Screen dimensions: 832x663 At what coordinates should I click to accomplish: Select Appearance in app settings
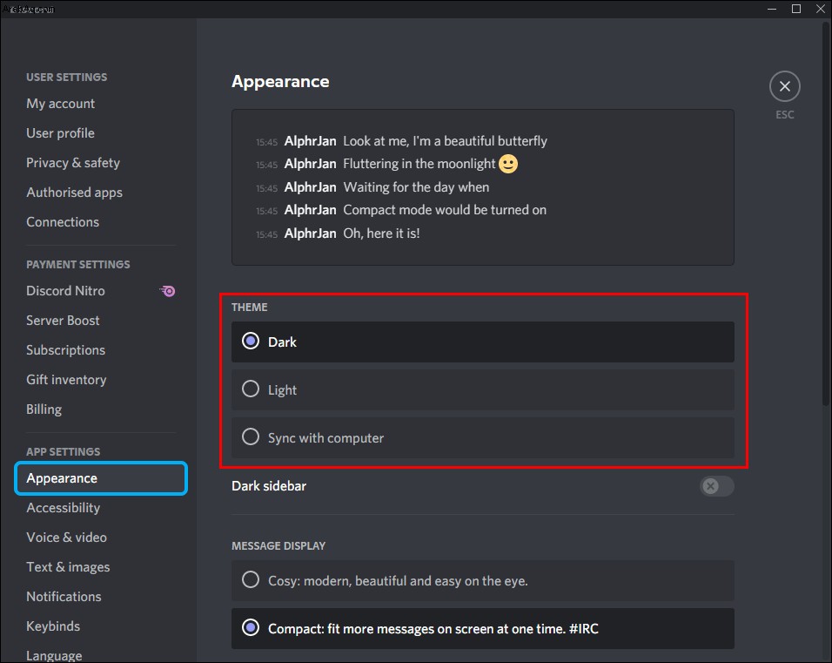[x=101, y=478]
